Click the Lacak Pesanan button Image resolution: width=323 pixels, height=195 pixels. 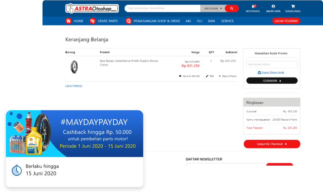286,21
